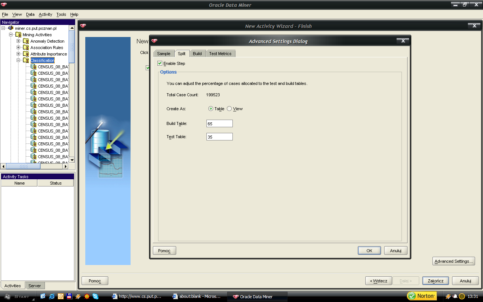Click Pomoc in Advanced Settings Dialog
Viewport: 483px width, 302px height.
[x=165, y=251]
